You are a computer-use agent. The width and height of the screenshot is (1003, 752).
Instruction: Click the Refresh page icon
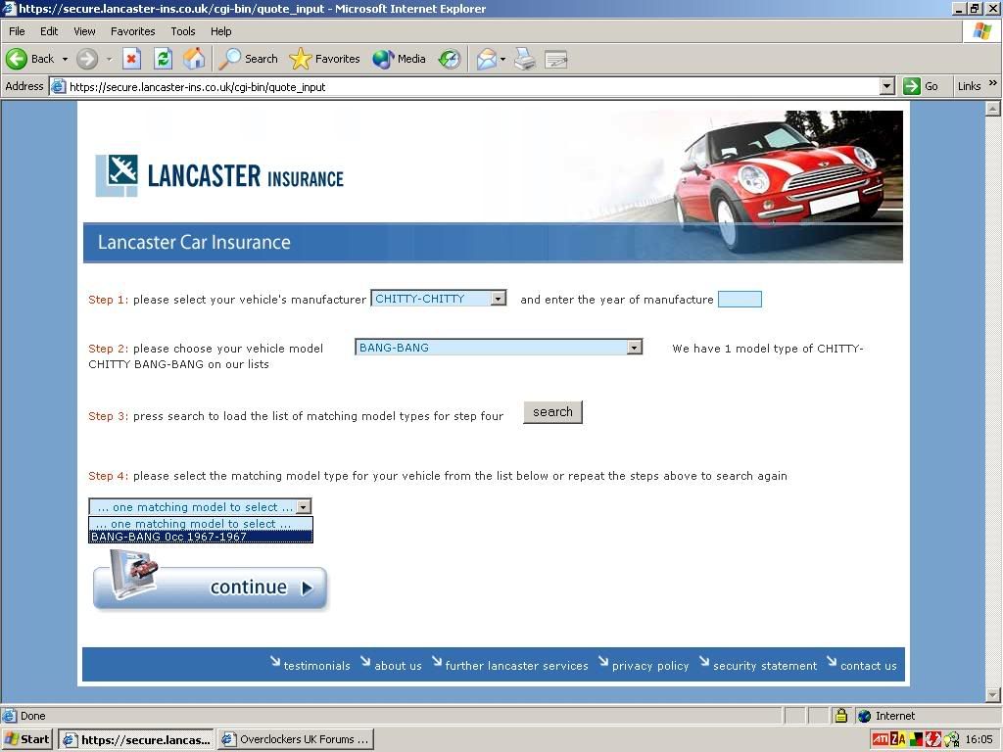164,59
